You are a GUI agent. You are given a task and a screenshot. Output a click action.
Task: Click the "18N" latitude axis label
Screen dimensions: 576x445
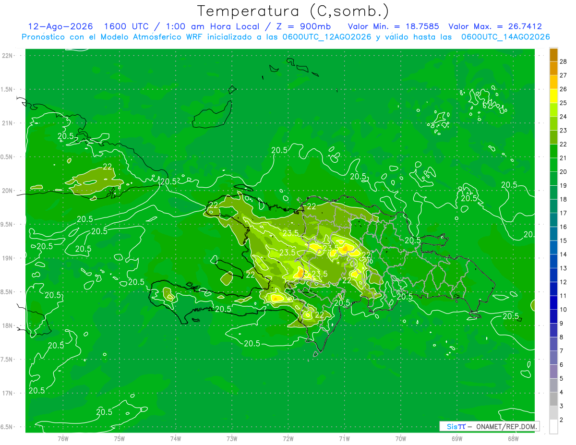[8, 325]
